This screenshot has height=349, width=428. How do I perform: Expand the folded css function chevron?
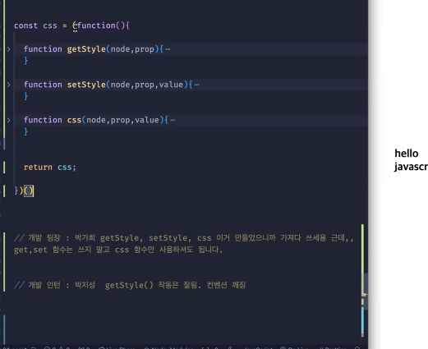click(x=9, y=120)
